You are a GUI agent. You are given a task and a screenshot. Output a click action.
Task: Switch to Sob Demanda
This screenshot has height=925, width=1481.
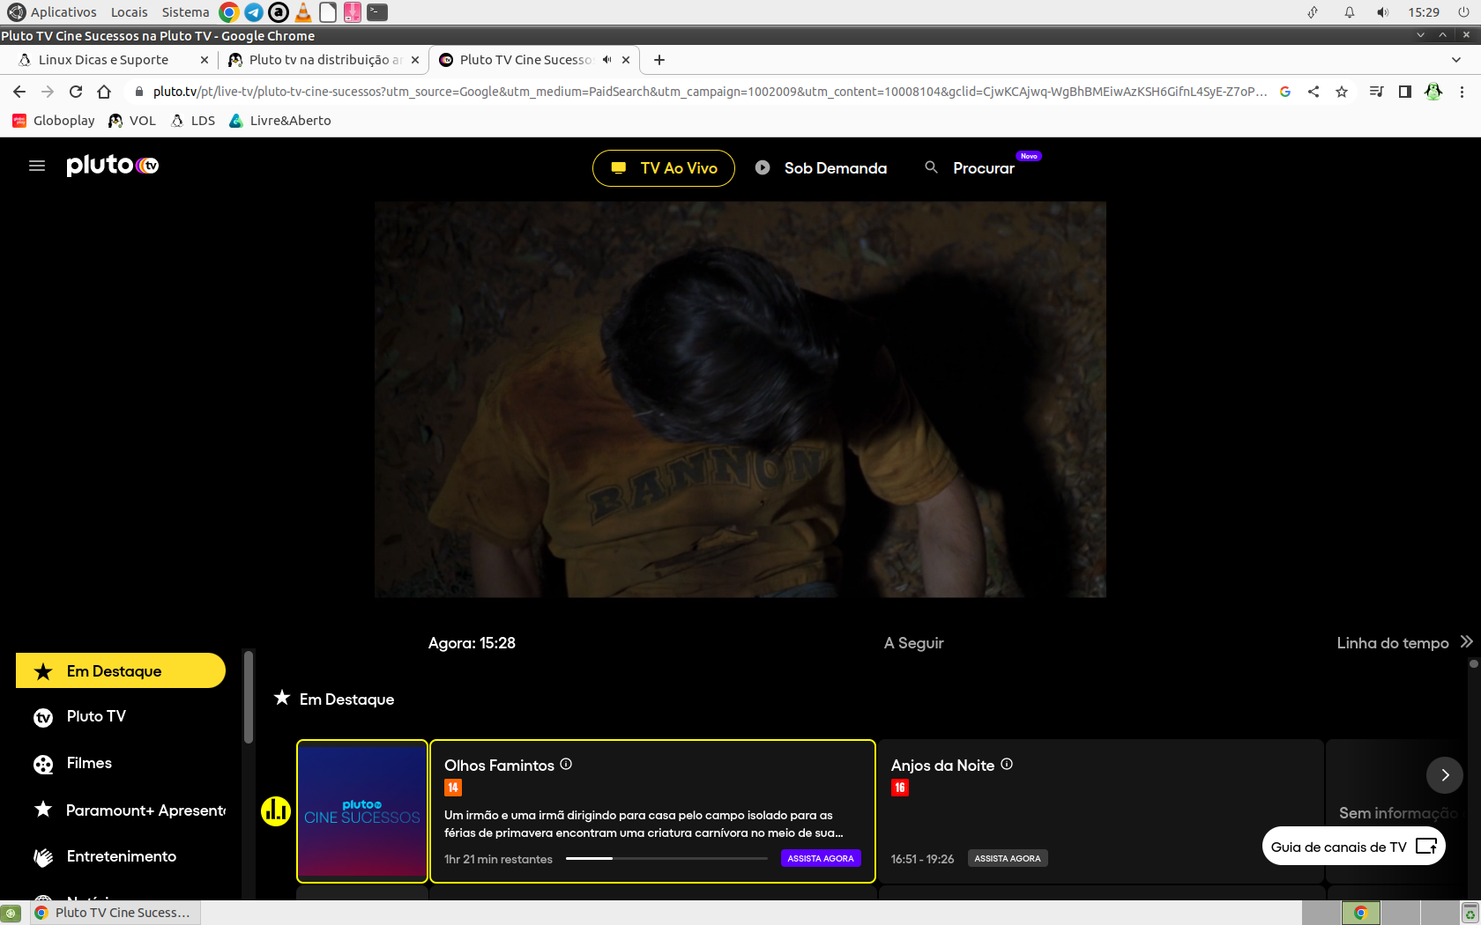click(822, 167)
